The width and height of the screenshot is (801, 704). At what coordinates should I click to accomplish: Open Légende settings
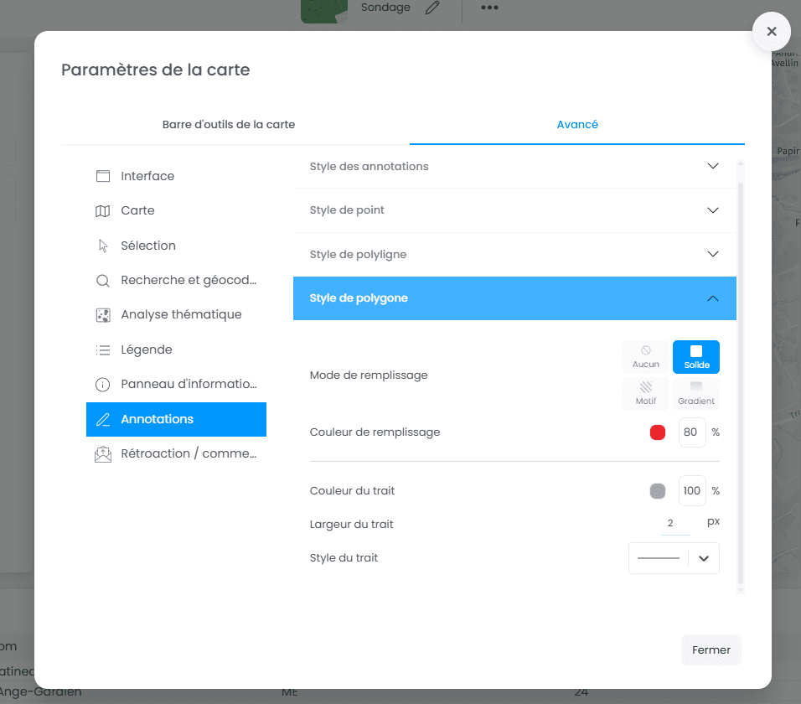pos(176,350)
